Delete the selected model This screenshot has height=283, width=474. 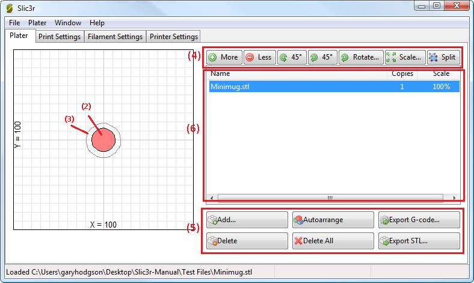point(247,241)
